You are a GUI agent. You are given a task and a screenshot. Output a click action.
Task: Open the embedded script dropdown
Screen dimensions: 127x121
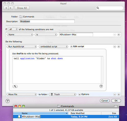pos(53,46)
